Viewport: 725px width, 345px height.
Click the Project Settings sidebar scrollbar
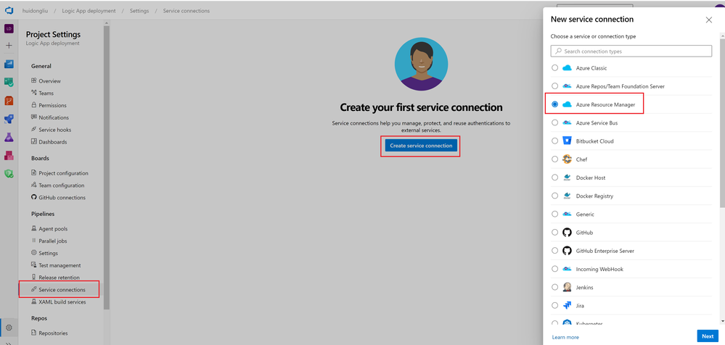107,167
